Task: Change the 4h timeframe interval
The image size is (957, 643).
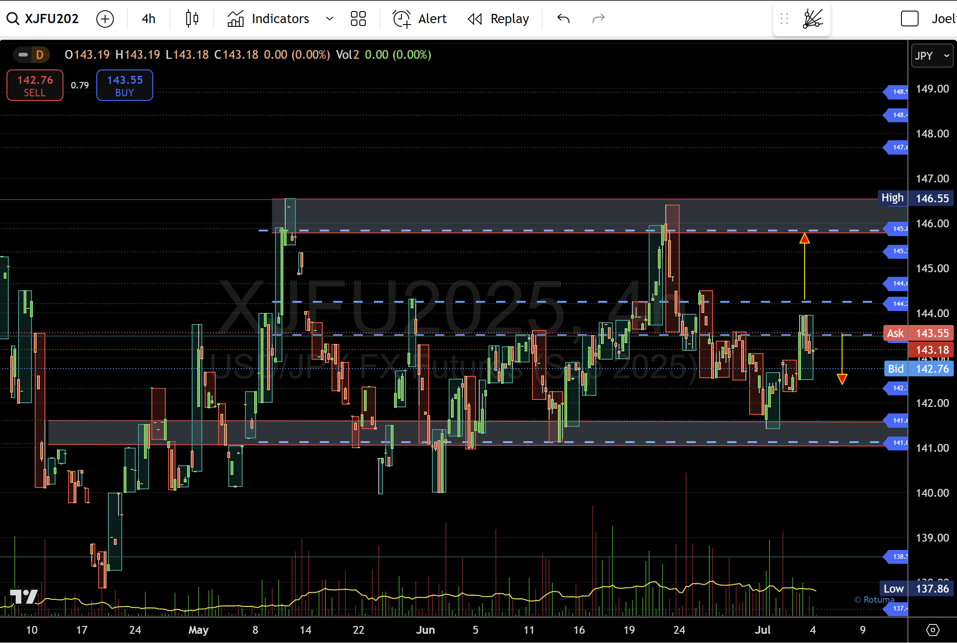Action: tap(148, 19)
